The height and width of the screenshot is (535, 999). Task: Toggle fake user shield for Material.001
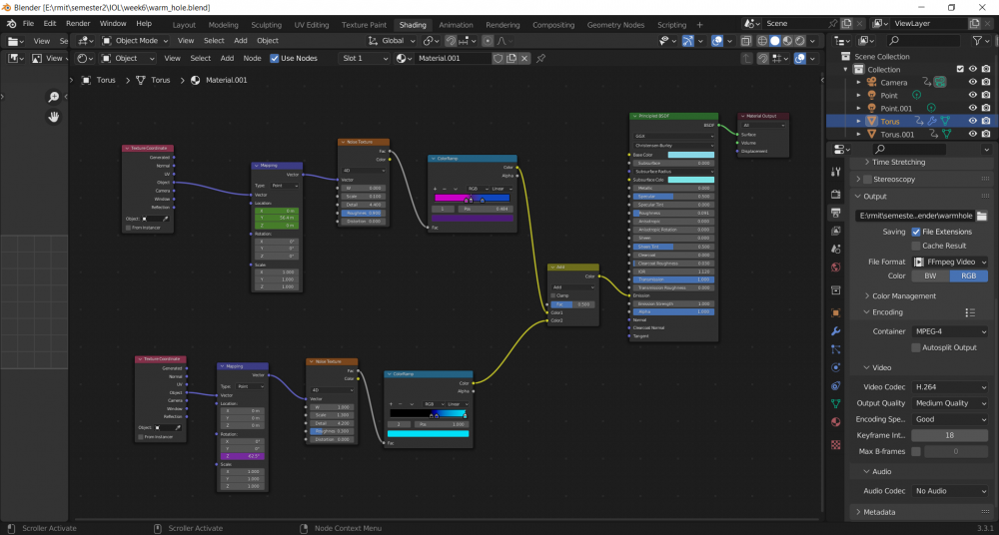click(499, 58)
